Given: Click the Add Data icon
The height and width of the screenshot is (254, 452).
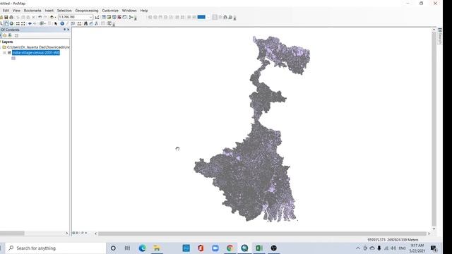Looking at the screenshot, I should tap(52, 17).
